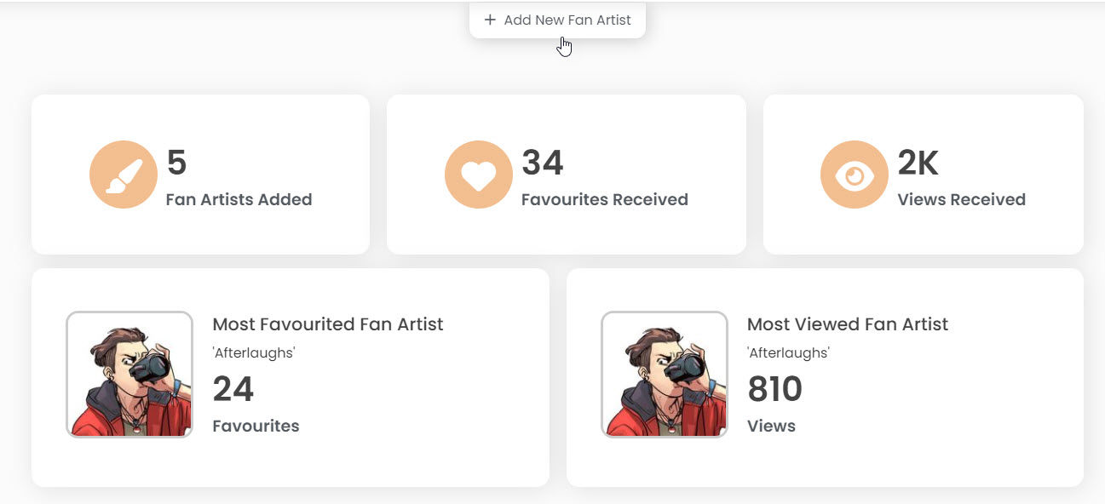Click the Favourites label below 24
This screenshot has width=1105, height=504.
[x=256, y=426]
